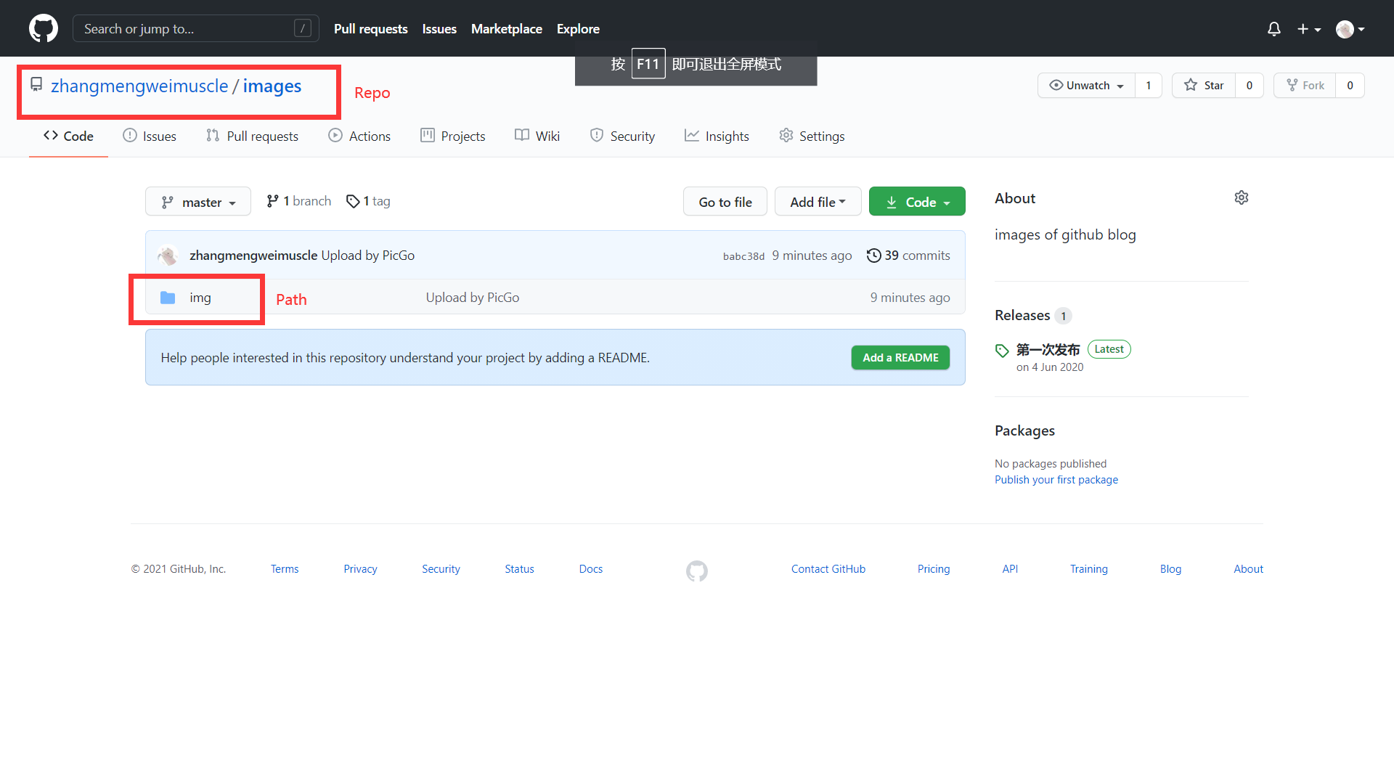Switch to the Actions tab

tap(359, 136)
